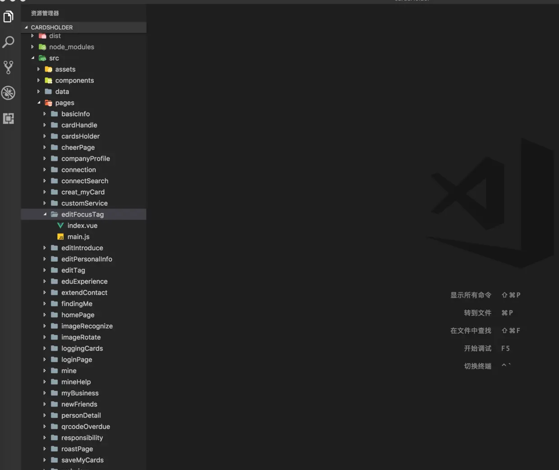Screen dimensions: 559x470
Task: Expand the node_modules folder arrow
Action: point(32,47)
